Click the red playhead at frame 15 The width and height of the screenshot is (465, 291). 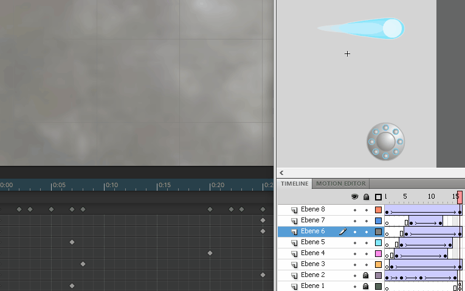[460, 197]
